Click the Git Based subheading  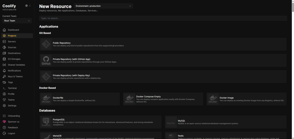45,33
